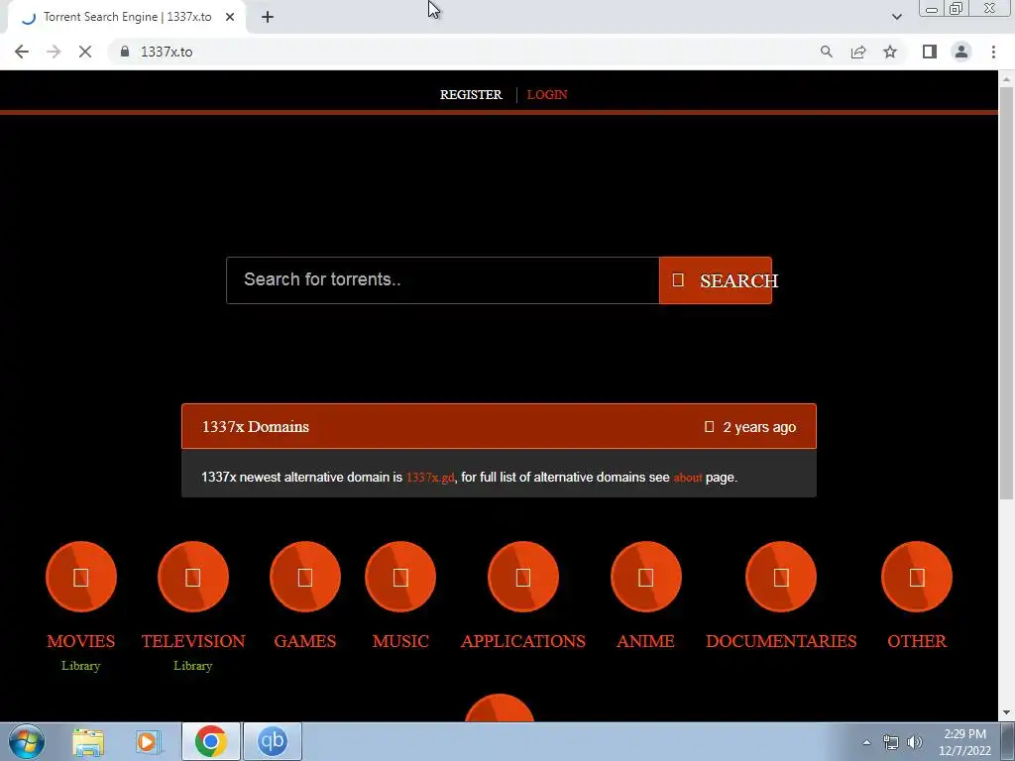Open Windows Media Player from taskbar

click(x=148, y=741)
